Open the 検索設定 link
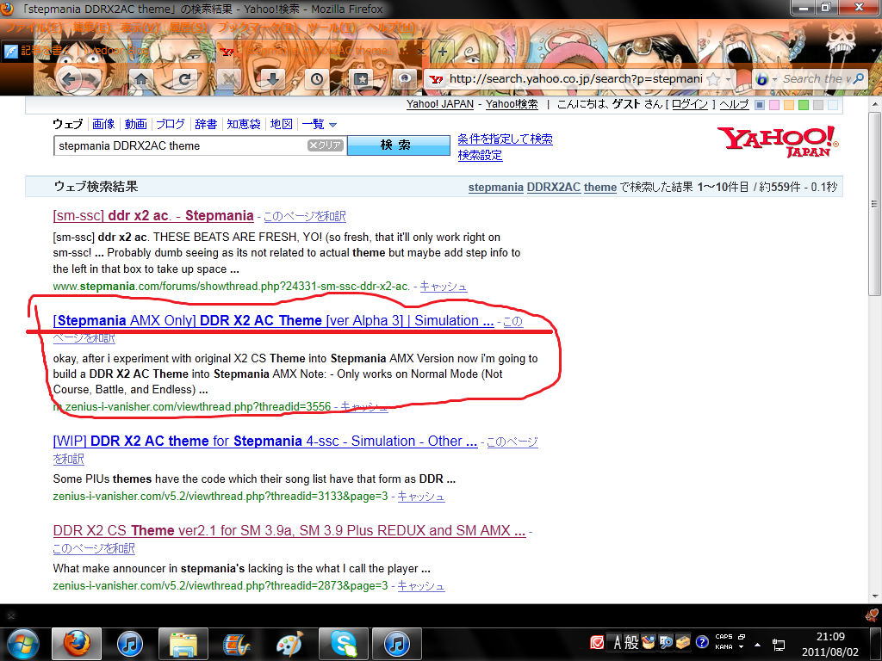The height and width of the screenshot is (661, 882). [x=481, y=155]
